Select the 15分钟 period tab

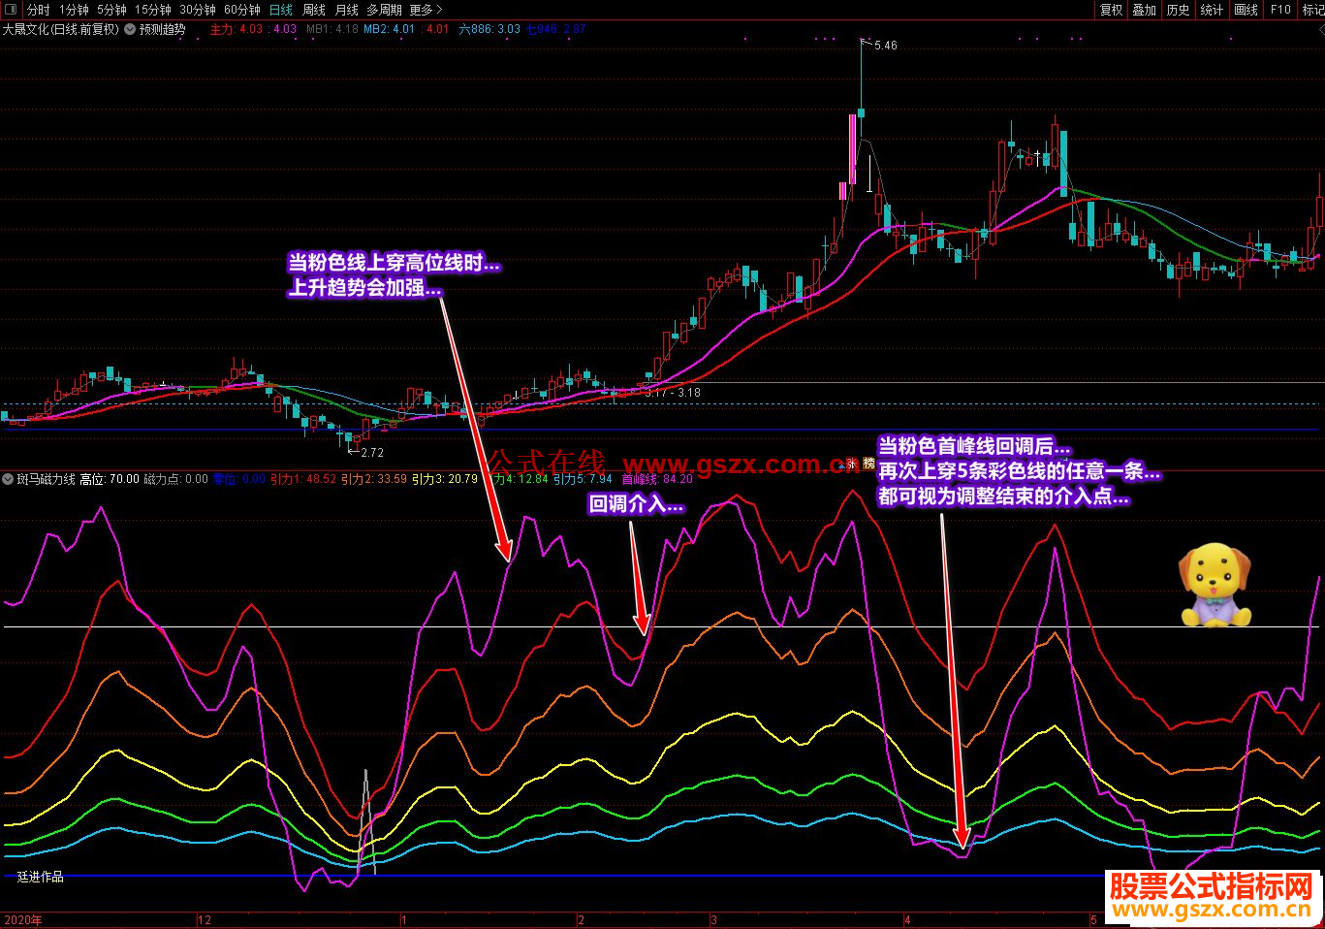(153, 10)
